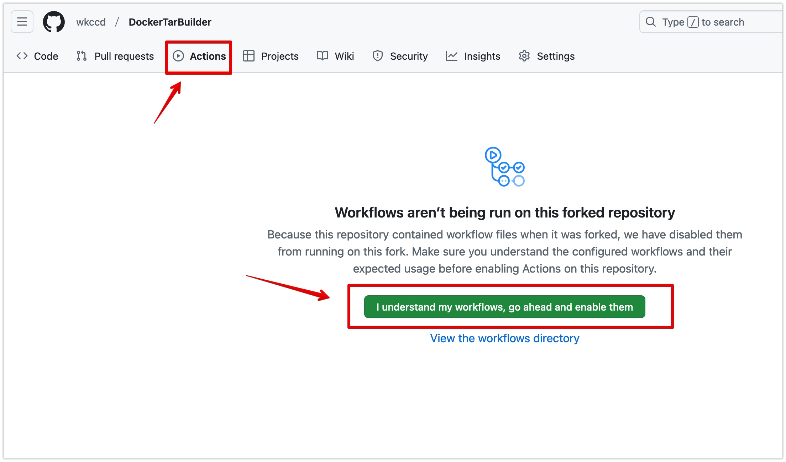Screen dimensions: 786x462
Task: Open the hamburger navigation menu
Action: (22, 22)
